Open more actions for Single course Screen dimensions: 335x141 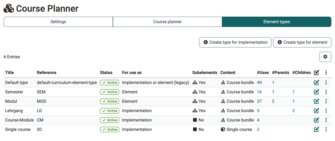tap(326, 129)
